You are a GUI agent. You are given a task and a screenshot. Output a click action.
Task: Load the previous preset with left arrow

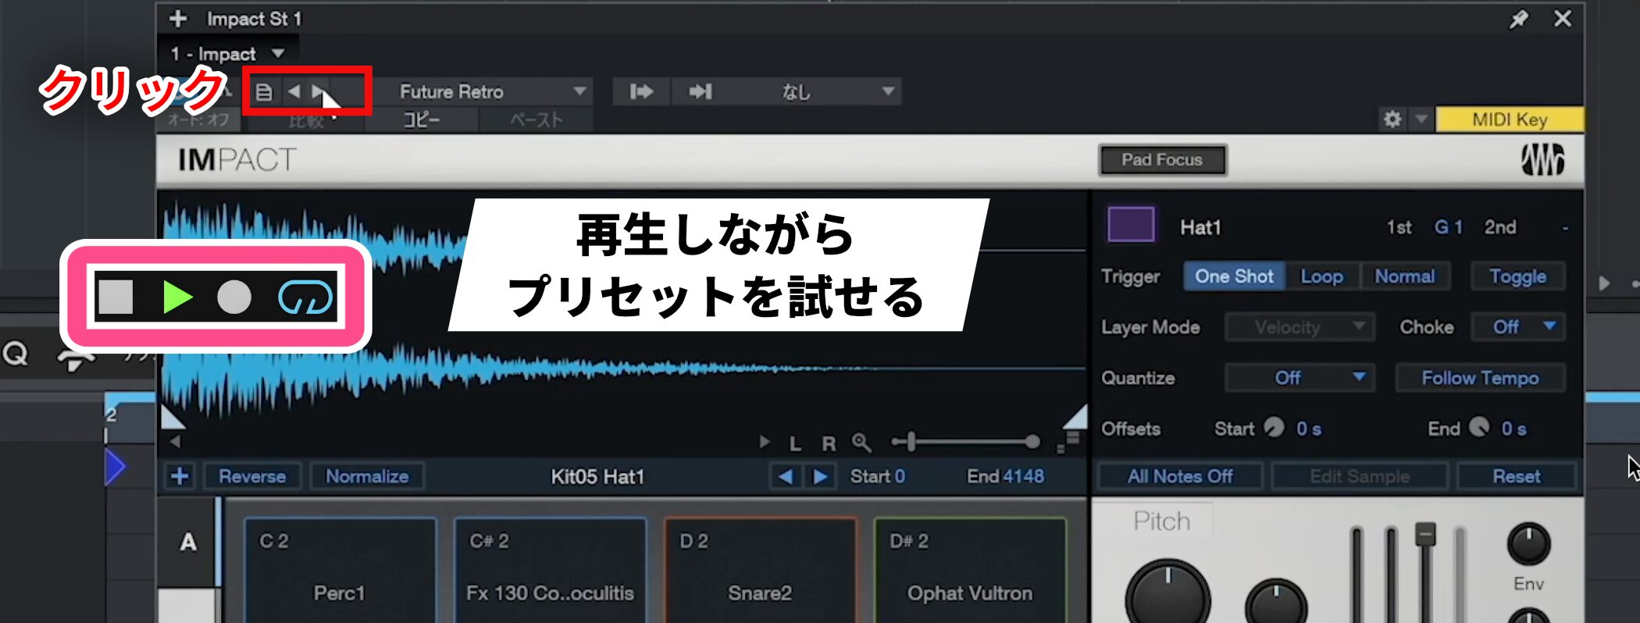pos(294,92)
